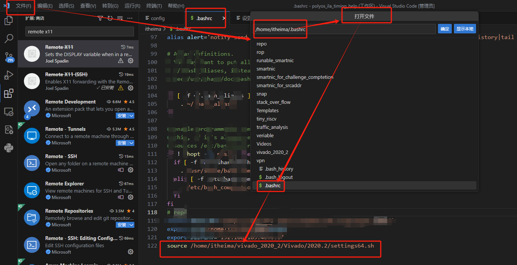Select the stack_over_flow folder entry
The image size is (517, 265).
pos(365,102)
